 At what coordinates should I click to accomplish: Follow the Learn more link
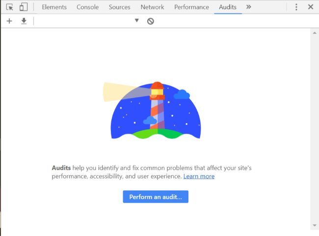199,176
